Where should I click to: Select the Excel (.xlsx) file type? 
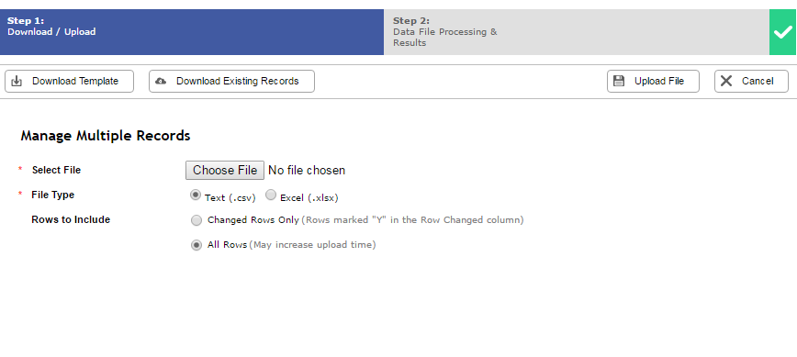pos(271,195)
